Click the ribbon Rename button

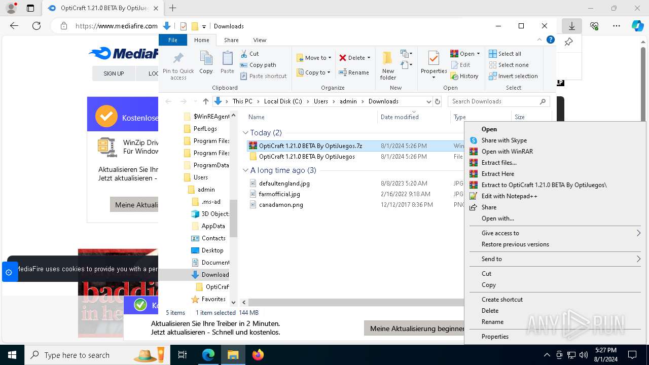tap(354, 72)
